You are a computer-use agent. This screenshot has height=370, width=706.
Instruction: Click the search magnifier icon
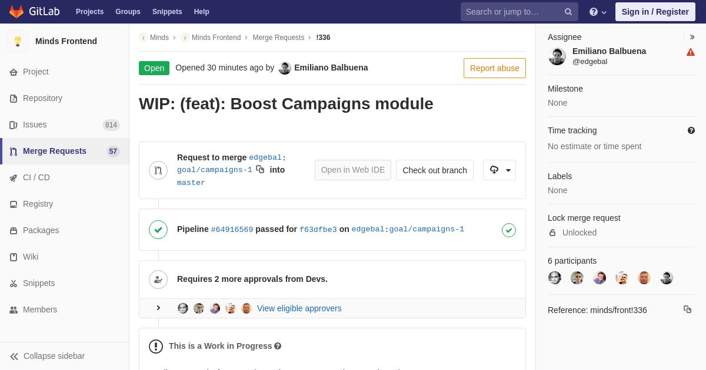[x=568, y=12]
